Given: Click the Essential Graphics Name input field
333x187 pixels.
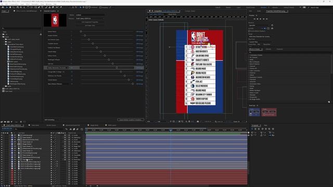Looking at the screenshot, I should pos(90,15).
